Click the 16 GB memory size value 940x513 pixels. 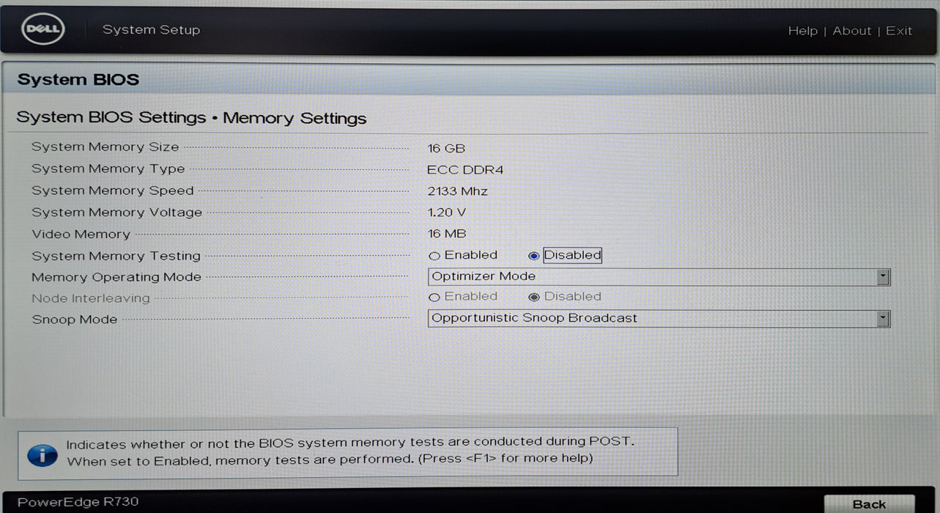click(446, 148)
